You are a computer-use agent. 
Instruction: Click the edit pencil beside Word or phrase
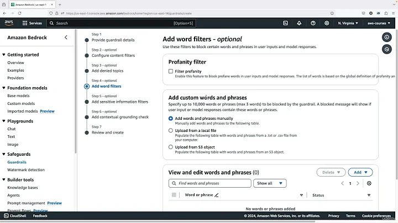pyautogui.click(x=217, y=195)
